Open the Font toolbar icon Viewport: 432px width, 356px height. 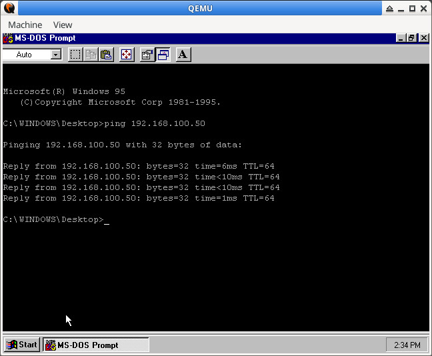pyautogui.click(x=183, y=55)
